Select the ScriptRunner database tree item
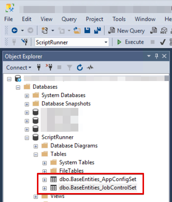172x202 pixels. coord(57,137)
